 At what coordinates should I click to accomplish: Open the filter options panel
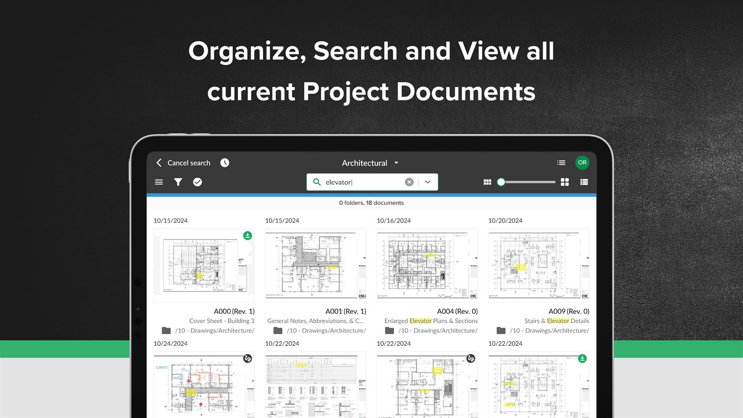pos(178,182)
